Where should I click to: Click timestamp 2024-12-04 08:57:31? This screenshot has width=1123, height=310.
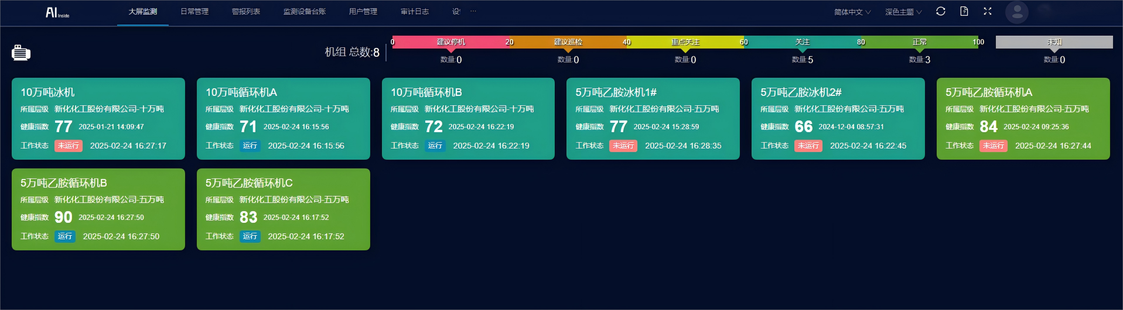click(851, 127)
